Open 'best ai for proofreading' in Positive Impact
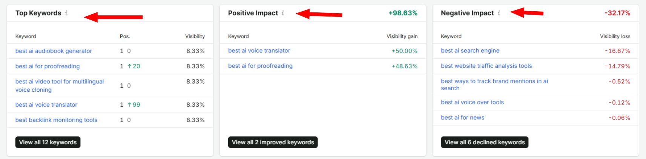The width and height of the screenshot is (646, 159). click(x=260, y=66)
